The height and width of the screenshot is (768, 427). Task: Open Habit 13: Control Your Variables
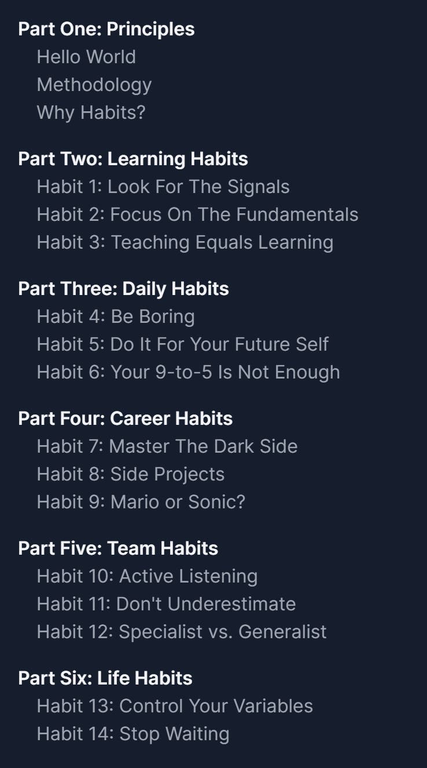175,706
